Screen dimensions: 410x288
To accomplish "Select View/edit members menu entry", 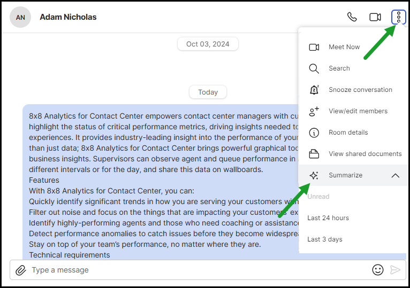I will [x=353, y=111].
